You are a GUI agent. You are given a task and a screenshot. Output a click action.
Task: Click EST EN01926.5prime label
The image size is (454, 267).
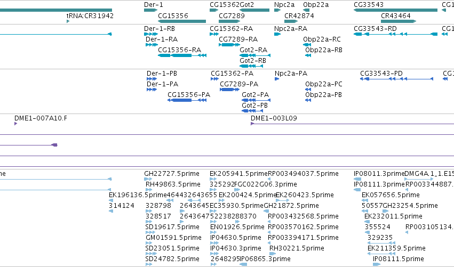tap(237, 228)
